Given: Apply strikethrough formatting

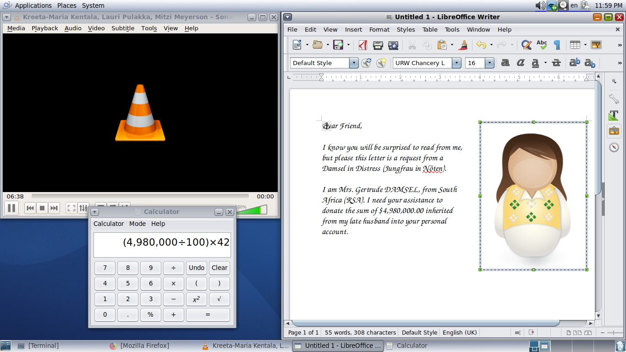Looking at the screenshot, I should tap(556, 63).
